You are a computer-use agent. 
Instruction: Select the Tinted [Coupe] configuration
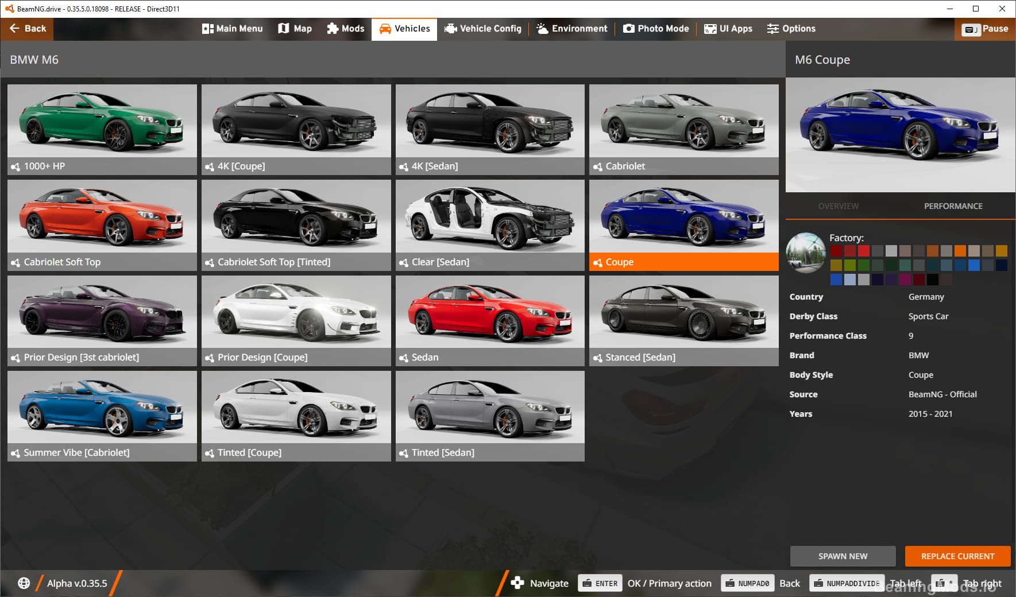pos(296,416)
